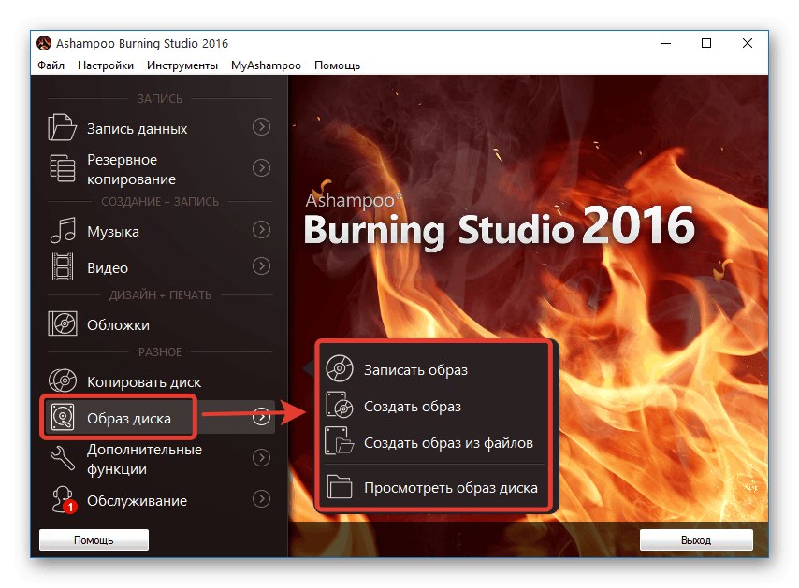This screenshot has height=588, width=799.
Task: Click the Записать образ disc icon
Action: tap(340, 368)
